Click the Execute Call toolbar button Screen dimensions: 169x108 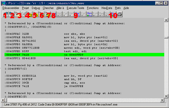click(x=65, y=14)
